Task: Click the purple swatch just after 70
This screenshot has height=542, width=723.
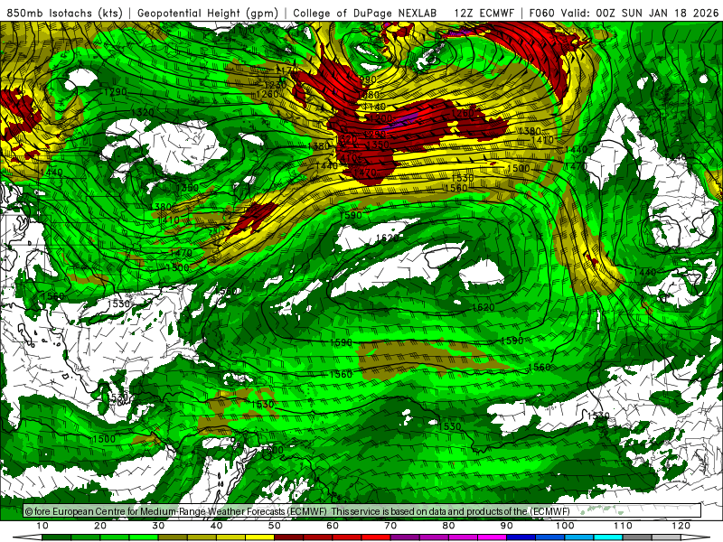Action: click(x=405, y=537)
